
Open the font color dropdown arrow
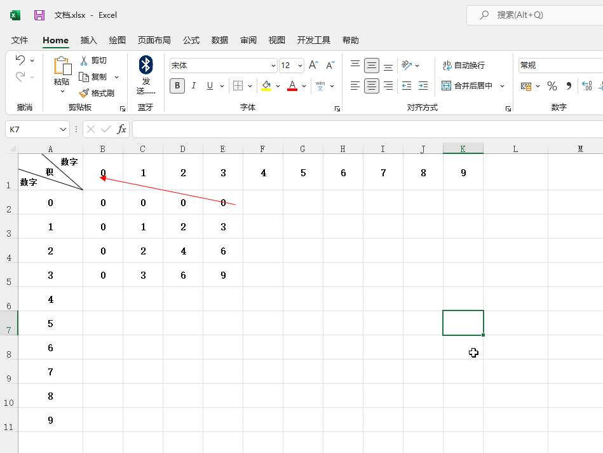coord(304,86)
